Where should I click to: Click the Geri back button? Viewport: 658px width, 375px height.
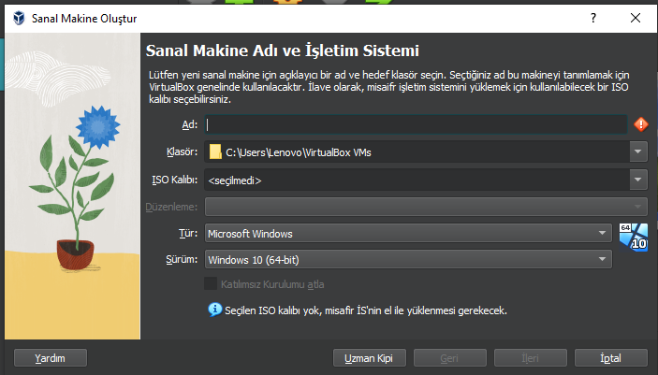(x=450, y=358)
